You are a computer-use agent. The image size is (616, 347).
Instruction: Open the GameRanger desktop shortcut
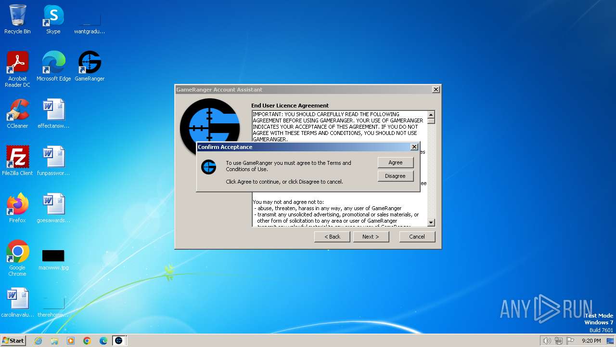90,66
